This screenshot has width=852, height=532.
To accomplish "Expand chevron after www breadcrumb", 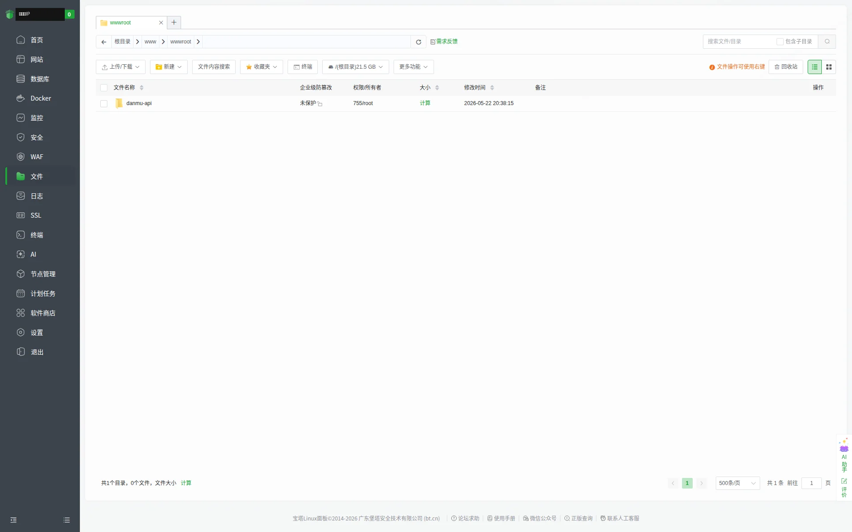I will tap(163, 42).
